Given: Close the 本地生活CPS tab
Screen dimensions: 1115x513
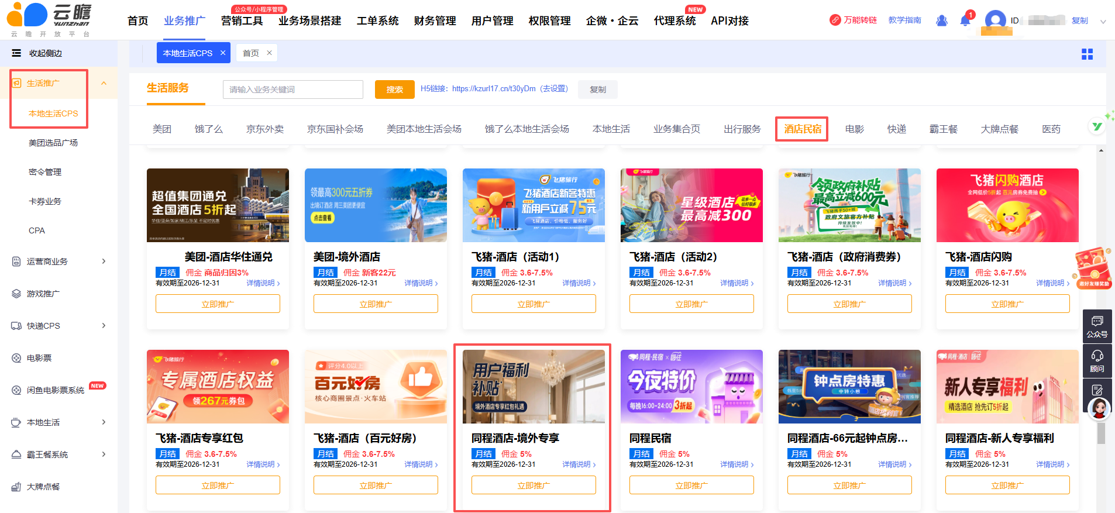Looking at the screenshot, I should coord(223,53).
